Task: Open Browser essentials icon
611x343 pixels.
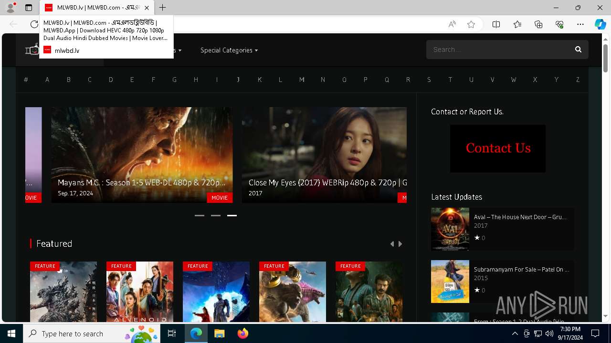Action: (x=559, y=24)
